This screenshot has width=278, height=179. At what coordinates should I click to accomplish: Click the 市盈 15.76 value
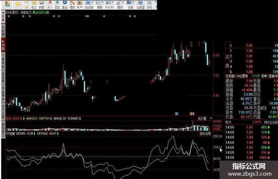point(248,108)
